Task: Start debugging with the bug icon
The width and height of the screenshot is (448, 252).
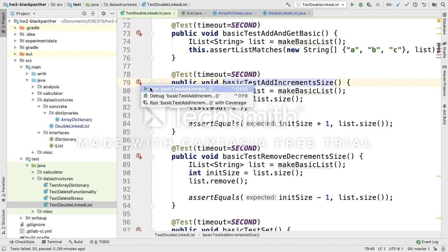Action: coord(360,5)
